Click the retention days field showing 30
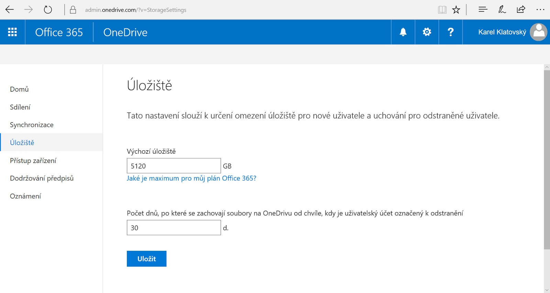The height and width of the screenshot is (293, 550). coord(174,227)
